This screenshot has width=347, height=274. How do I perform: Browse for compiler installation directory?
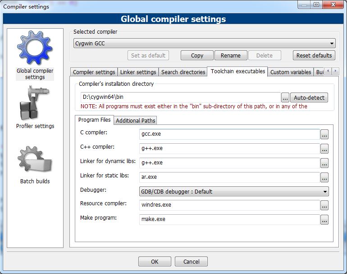tap(285, 97)
